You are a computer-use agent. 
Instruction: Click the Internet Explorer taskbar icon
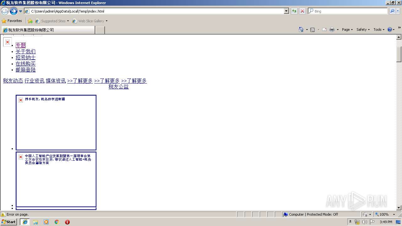25,222
